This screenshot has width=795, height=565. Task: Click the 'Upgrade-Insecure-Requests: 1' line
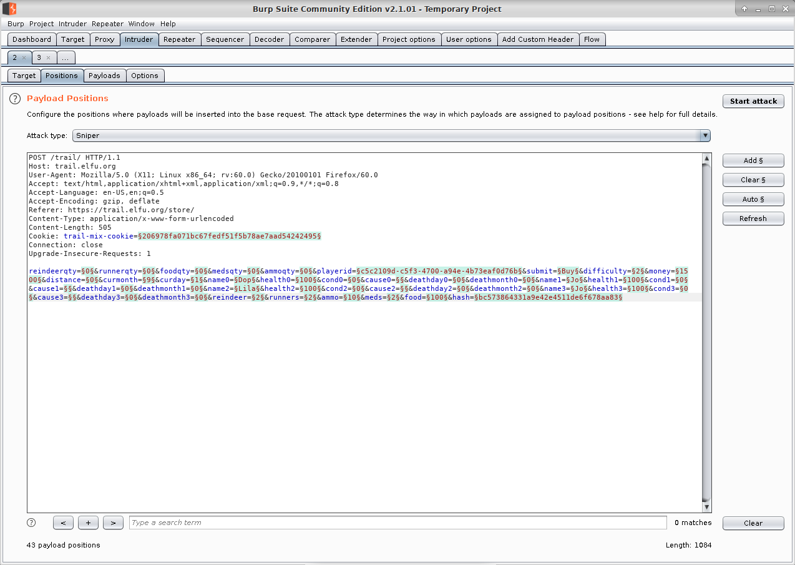coord(90,253)
